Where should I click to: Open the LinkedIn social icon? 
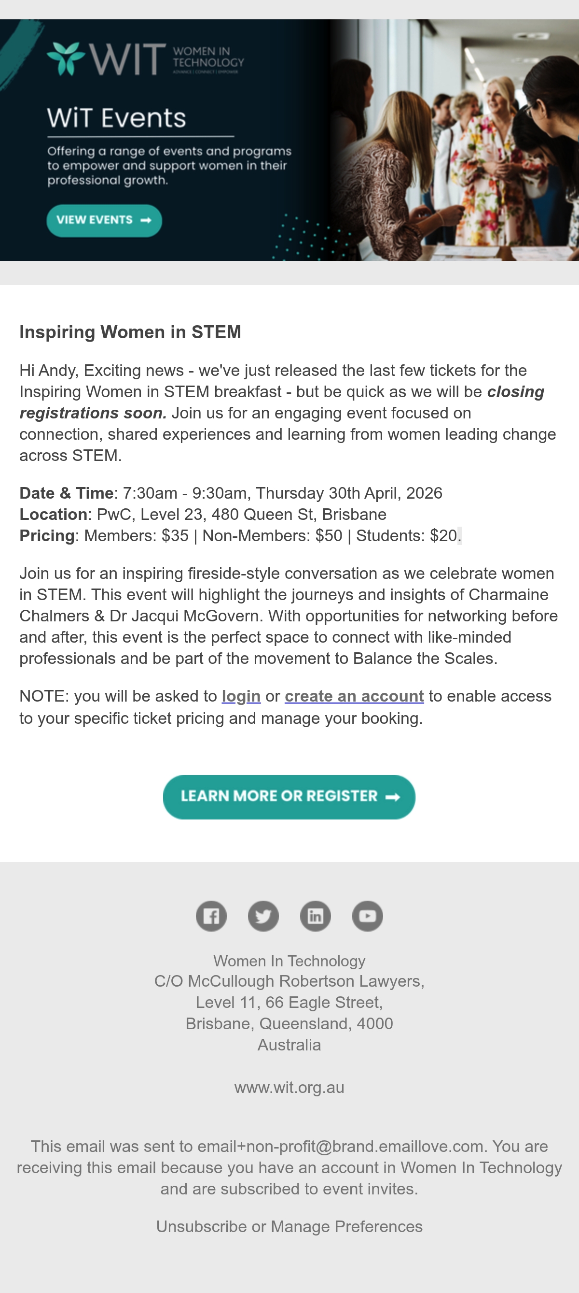click(x=316, y=916)
